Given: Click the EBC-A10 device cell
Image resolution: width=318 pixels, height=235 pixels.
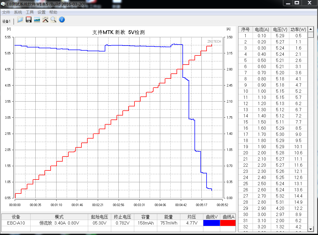Looking at the screenshot, I should [x=16, y=223].
